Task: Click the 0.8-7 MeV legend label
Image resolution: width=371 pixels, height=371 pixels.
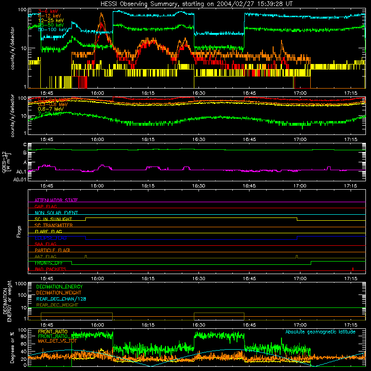Action: pos(51,109)
